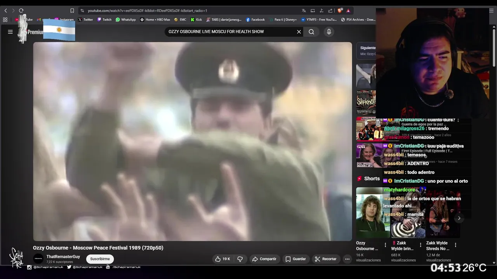497x279 pixels.
Task: Open the Slipknot suggested video thumbnail
Action: click(x=366, y=102)
